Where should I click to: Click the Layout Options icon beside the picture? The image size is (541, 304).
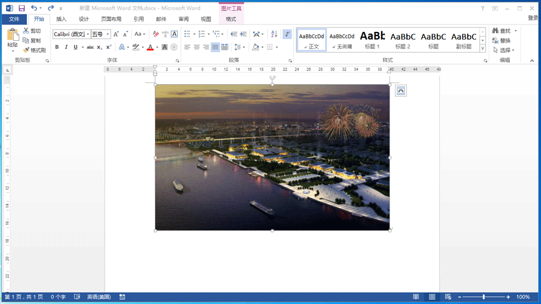click(401, 90)
